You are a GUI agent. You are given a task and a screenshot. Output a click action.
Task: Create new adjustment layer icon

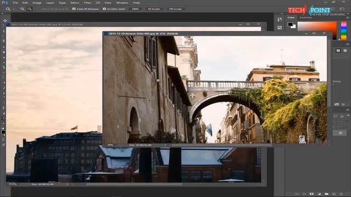click(319, 194)
